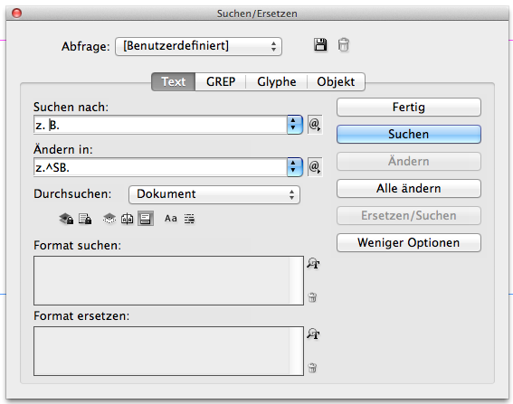Open the Abfrage Benutzerdefiniert dropdown
This screenshot has width=513, height=404.
pyautogui.click(x=198, y=46)
